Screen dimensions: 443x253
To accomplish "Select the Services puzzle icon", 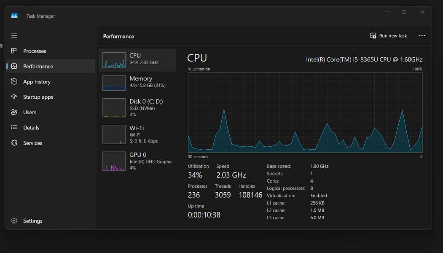I will 14,143.
